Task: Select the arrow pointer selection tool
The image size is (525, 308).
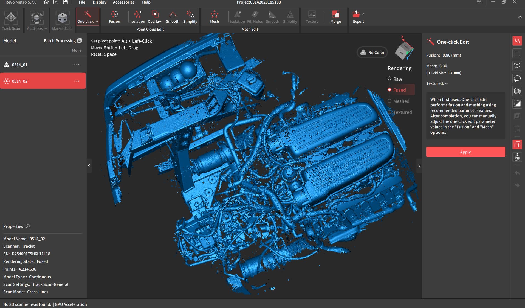Action: (x=517, y=41)
